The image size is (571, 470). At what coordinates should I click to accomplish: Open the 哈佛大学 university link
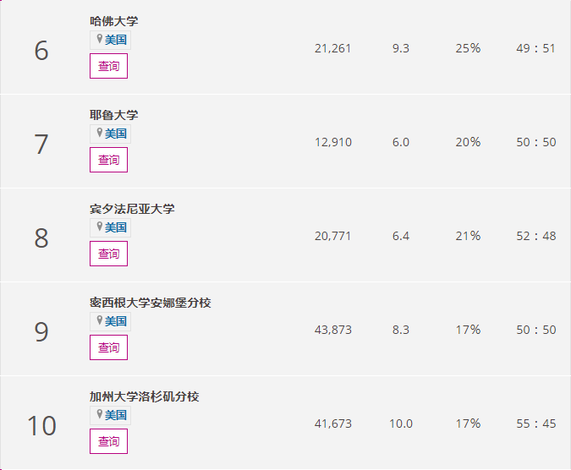(x=113, y=21)
